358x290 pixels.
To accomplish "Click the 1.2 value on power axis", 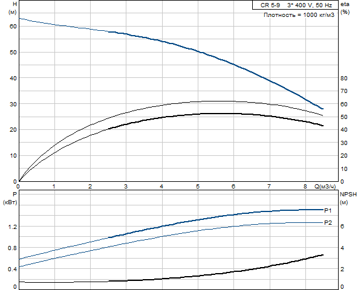I will pos(12,227).
